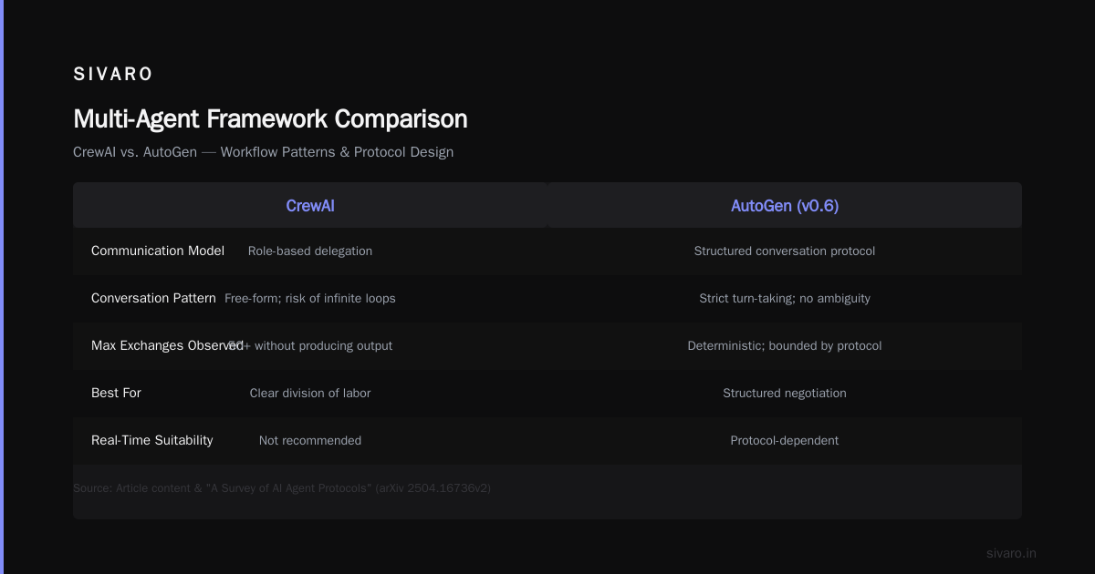Click 'Structured conversation protocol' cell
The height and width of the screenshot is (574, 1095).
coord(785,251)
